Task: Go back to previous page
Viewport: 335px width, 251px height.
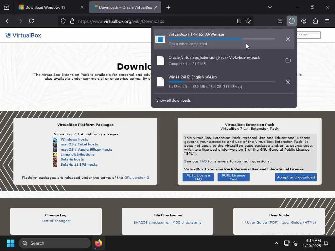Action: click(8, 21)
